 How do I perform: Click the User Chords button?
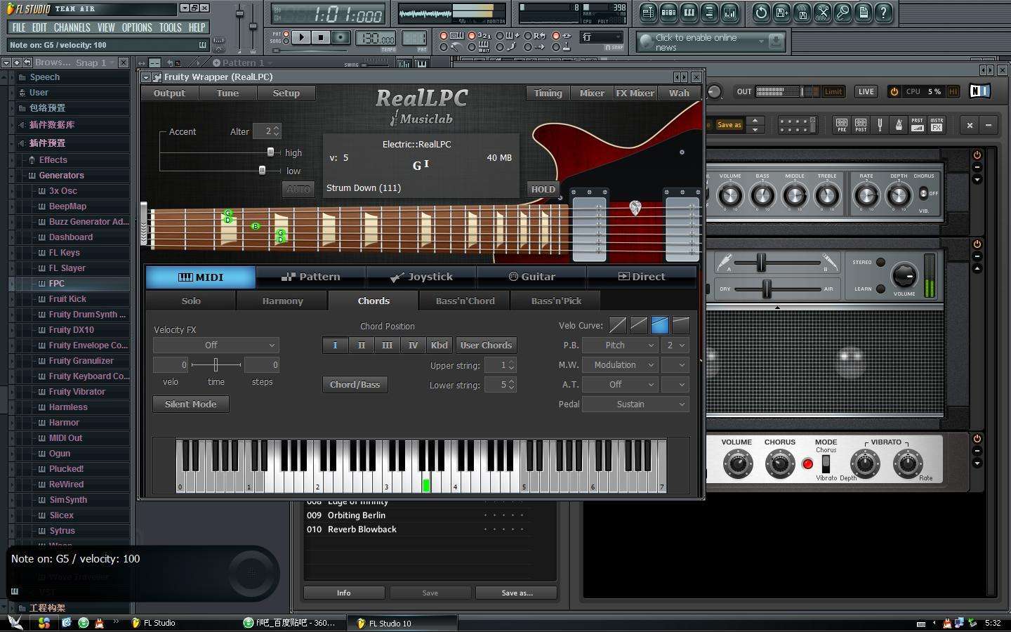(x=486, y=345)
